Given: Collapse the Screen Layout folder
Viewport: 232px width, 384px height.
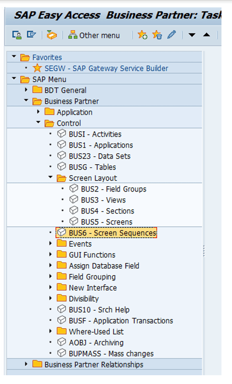Looking at the screenshot, I should (50, 178).
